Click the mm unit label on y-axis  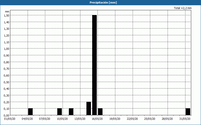click(x=7, y=11)
